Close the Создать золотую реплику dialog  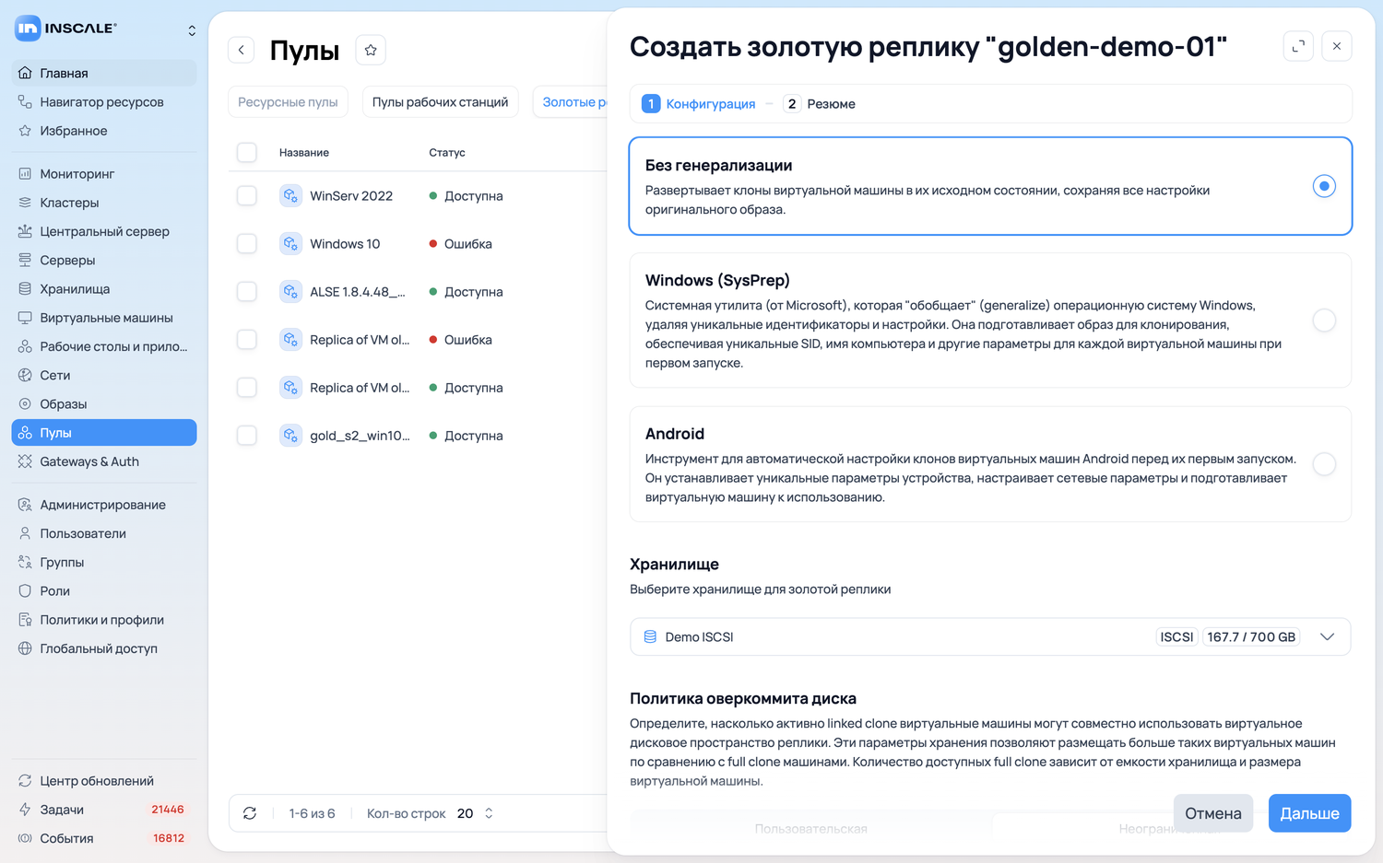coord(1337,46)
